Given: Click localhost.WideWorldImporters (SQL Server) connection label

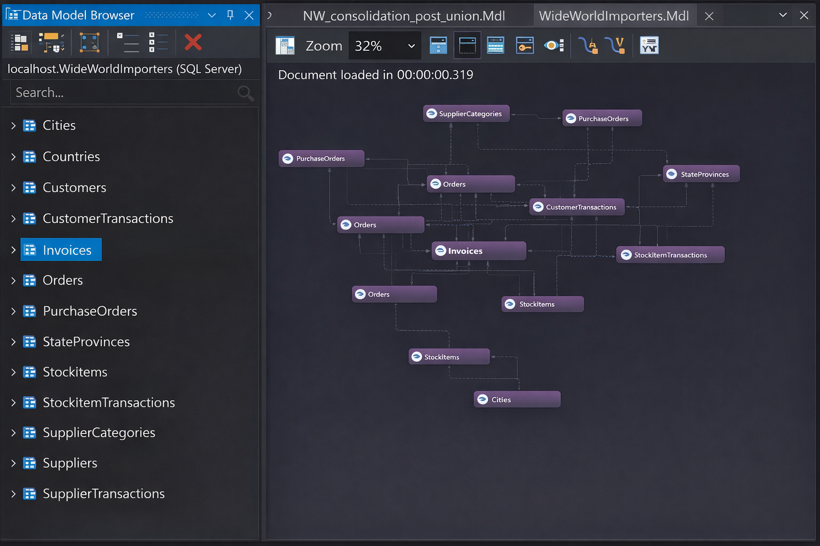Looking at the screenshot, I should point(124,69).
